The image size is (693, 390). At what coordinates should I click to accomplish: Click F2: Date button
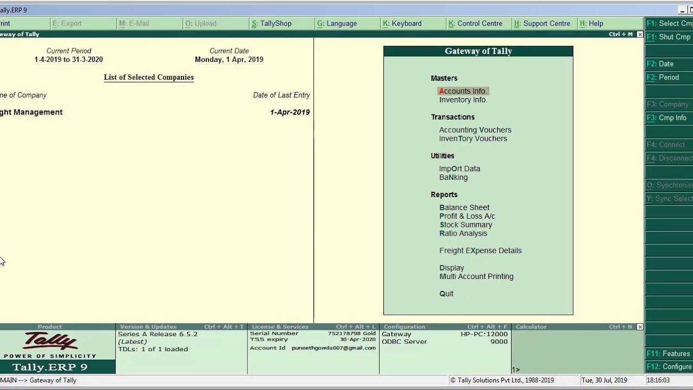click(x=669, y=64)
